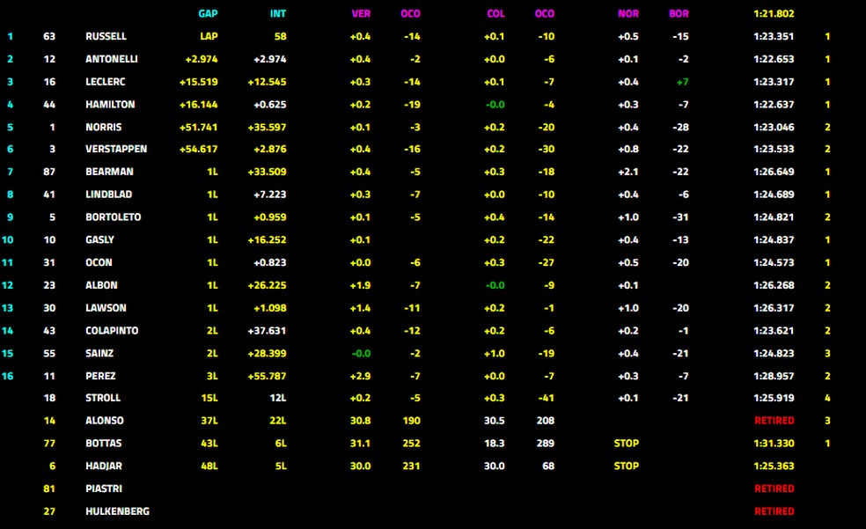Viewport: 866px width, 529px height.
Task: Click the STOP indicator for HADJAR
Action: pyautogui.click(x=626, y=466)
